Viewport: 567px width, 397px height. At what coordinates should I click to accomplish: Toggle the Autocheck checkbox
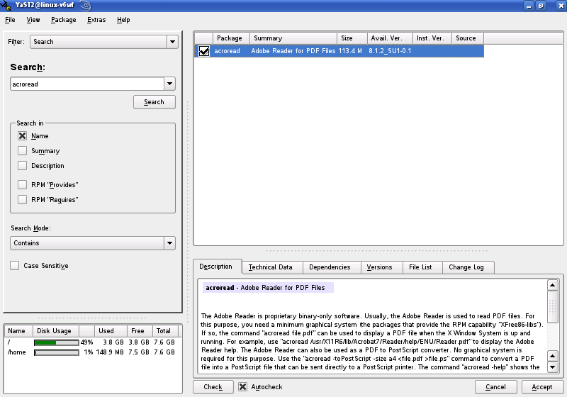point(242,387)
